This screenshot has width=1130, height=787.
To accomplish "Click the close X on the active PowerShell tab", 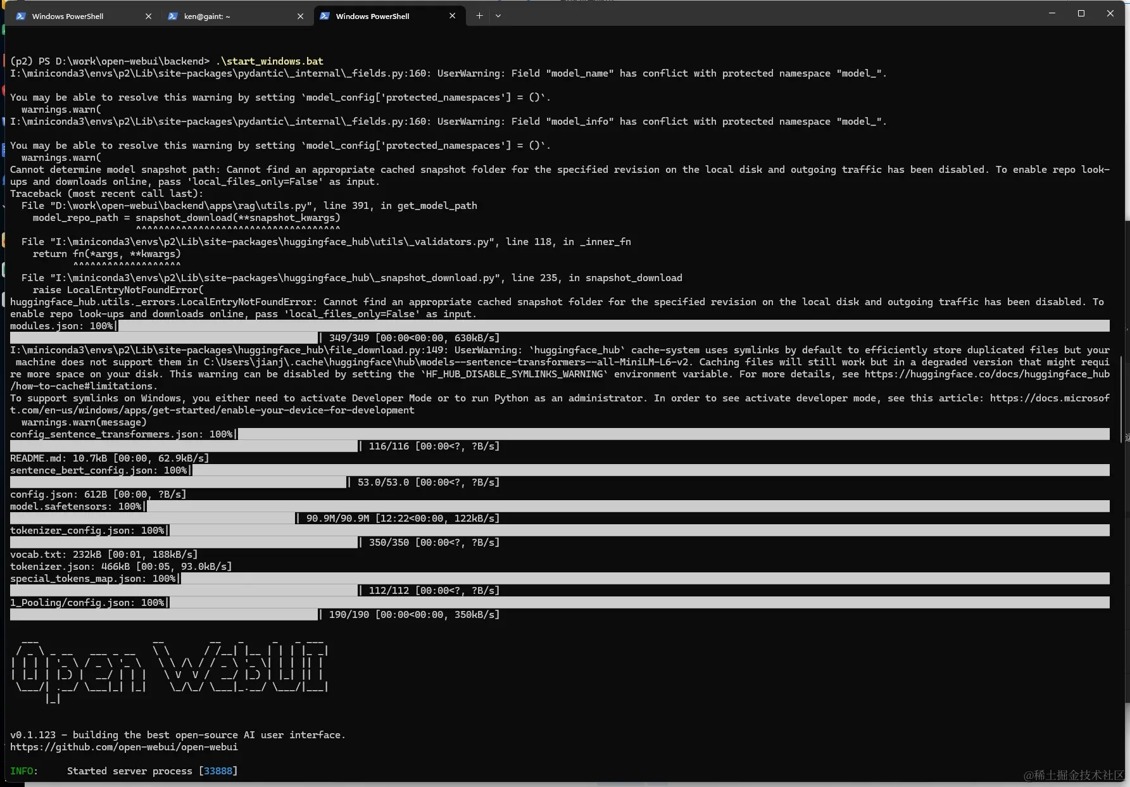I will 453,15.
